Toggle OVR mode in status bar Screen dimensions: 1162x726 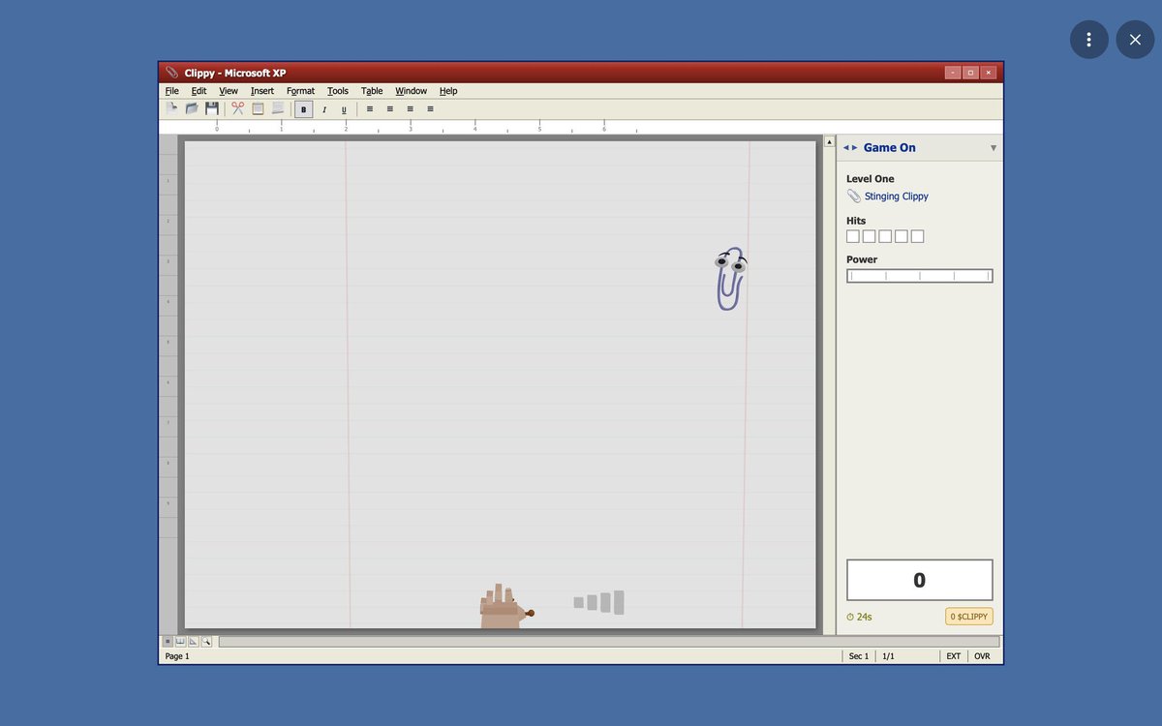tap(982, 656)
